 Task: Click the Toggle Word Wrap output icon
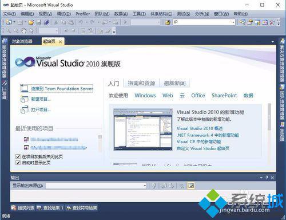[191, 186]
